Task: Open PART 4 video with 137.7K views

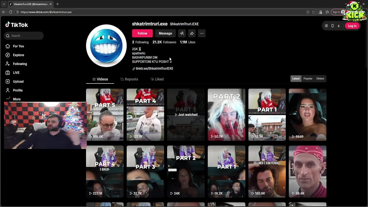Action: [145, 115]
